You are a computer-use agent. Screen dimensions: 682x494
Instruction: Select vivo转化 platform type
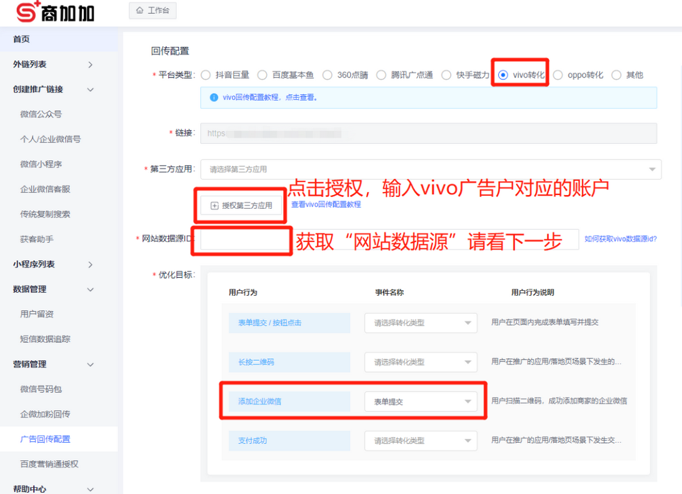(503, 75)
